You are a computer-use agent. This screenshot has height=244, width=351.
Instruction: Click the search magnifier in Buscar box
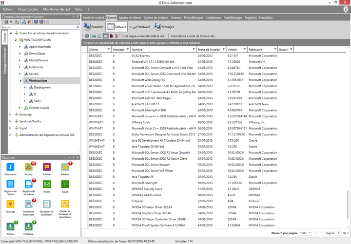point(78,27)
